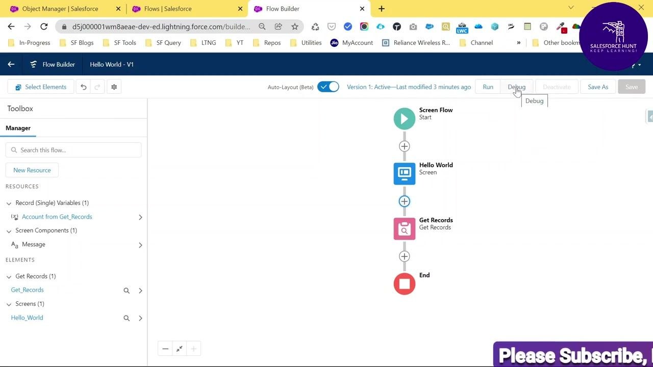Open details chevron for Hello_World row
This screenshot has width=653, height=367.
[140, 318]
